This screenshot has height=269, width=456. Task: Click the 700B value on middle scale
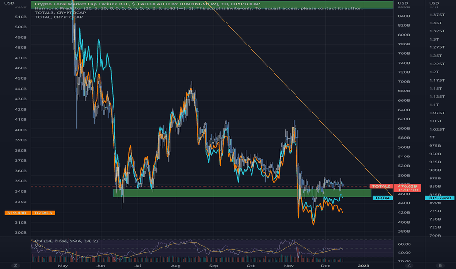[x=404, y=81]
